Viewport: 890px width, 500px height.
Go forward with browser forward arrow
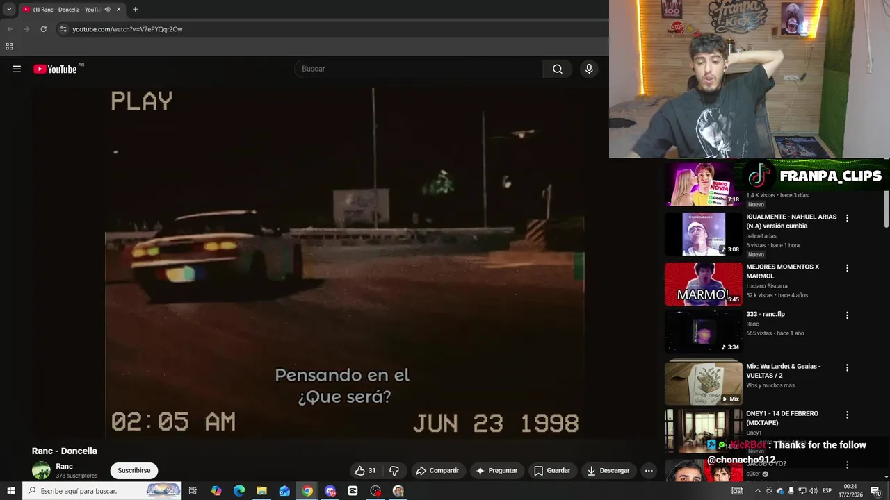click(x=26, y=29)
